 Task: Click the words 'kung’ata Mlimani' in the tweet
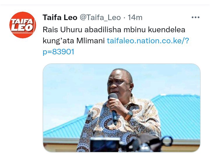pyautogui.click(x=73, y=41)
